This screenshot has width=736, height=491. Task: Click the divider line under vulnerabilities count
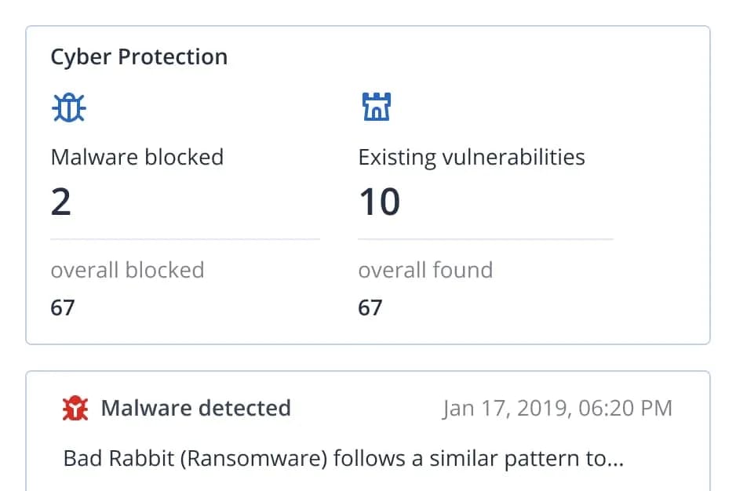point(485,238)
